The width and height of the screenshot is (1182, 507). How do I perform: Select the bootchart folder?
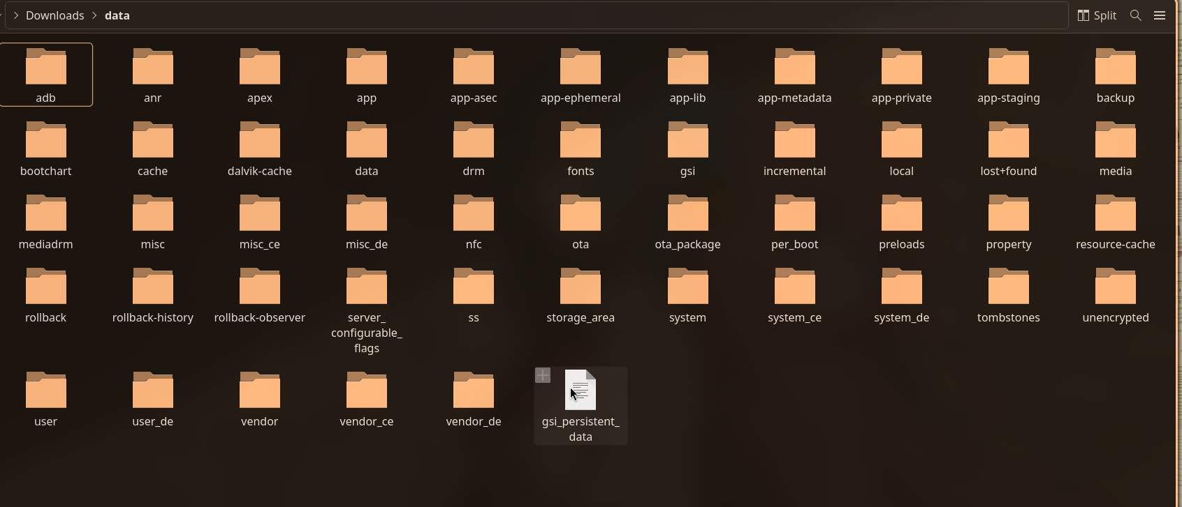point(46,148)
